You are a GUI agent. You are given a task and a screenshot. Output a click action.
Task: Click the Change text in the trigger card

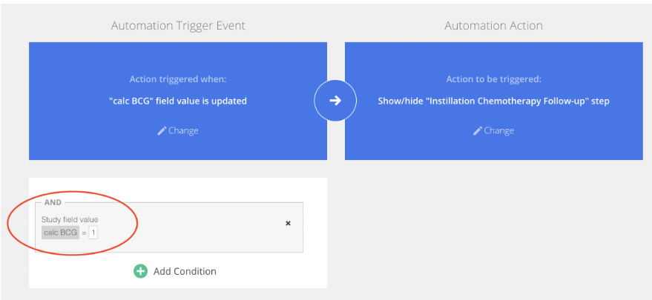[x=183, y=131]
